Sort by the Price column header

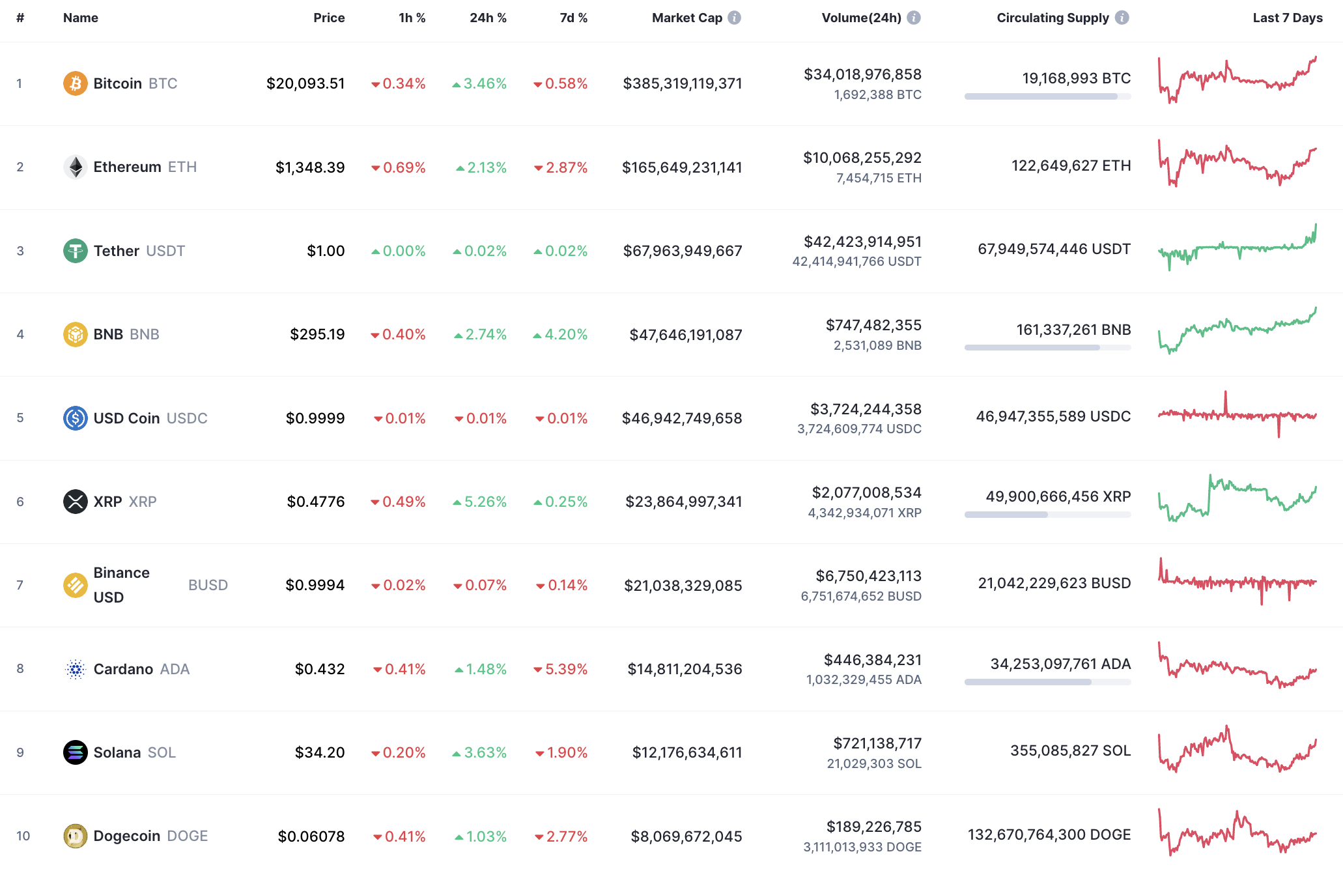coord(330,18)
